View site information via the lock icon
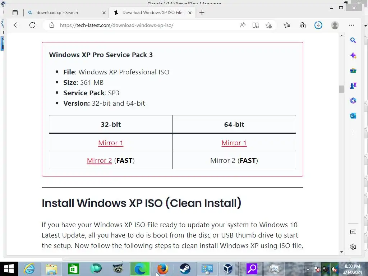The width and height of the screenshot is (368, 276). coord(52,25)
